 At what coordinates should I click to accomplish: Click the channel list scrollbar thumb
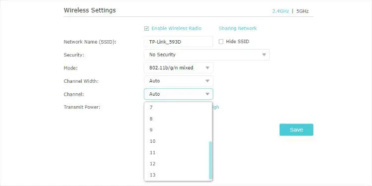coord(210,160)
